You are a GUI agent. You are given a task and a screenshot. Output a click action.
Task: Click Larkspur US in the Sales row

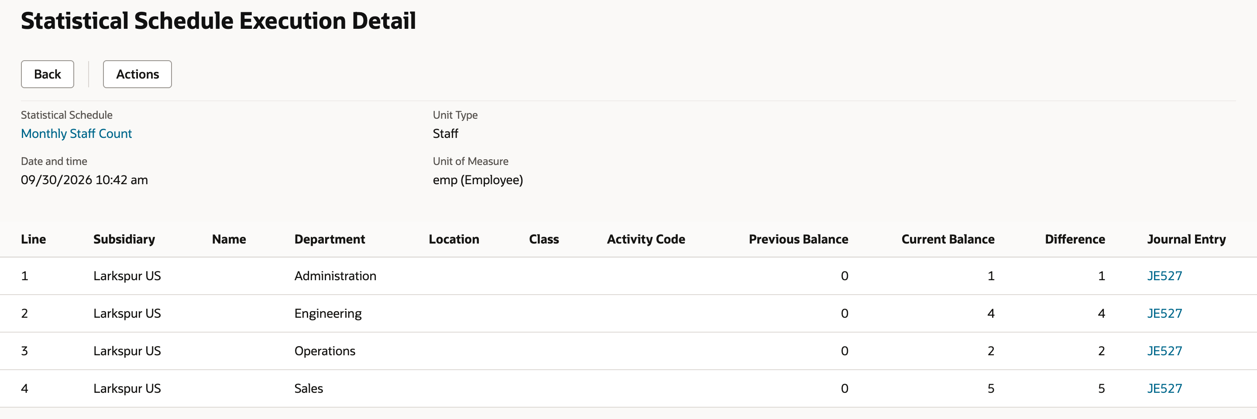click(x=127, y=389)
